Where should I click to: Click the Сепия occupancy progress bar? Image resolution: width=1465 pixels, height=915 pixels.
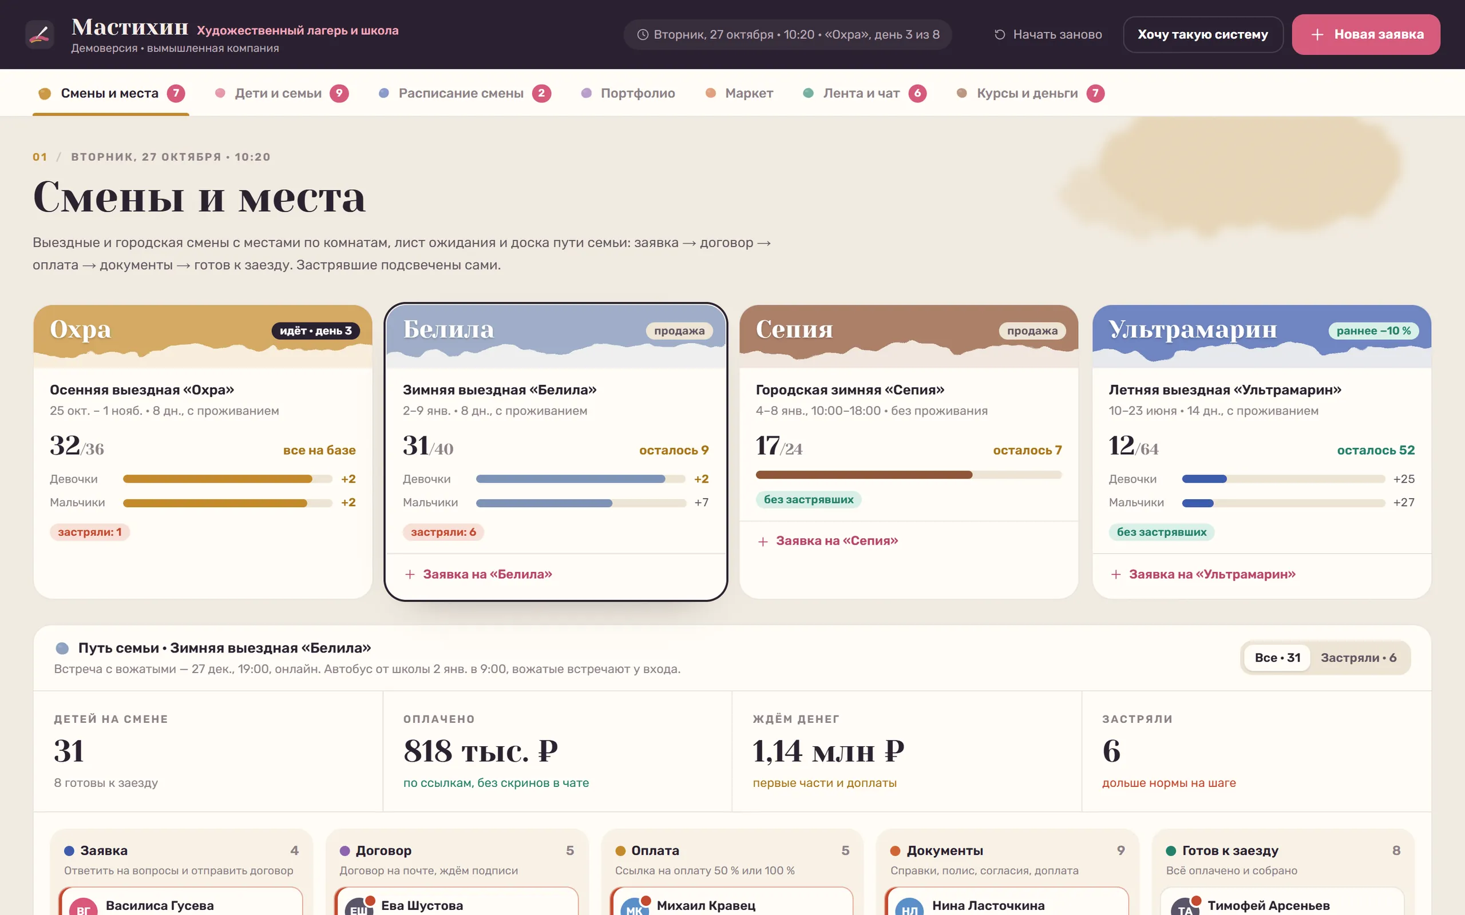(x=908, y=475)
